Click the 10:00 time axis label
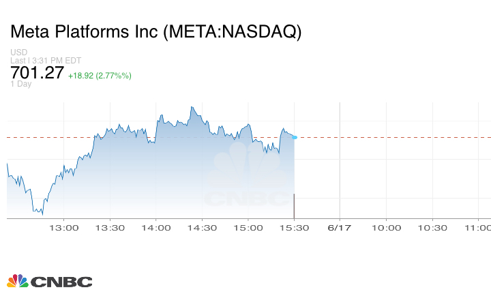This screenshot has height=307, width=491. click(386, 229)
